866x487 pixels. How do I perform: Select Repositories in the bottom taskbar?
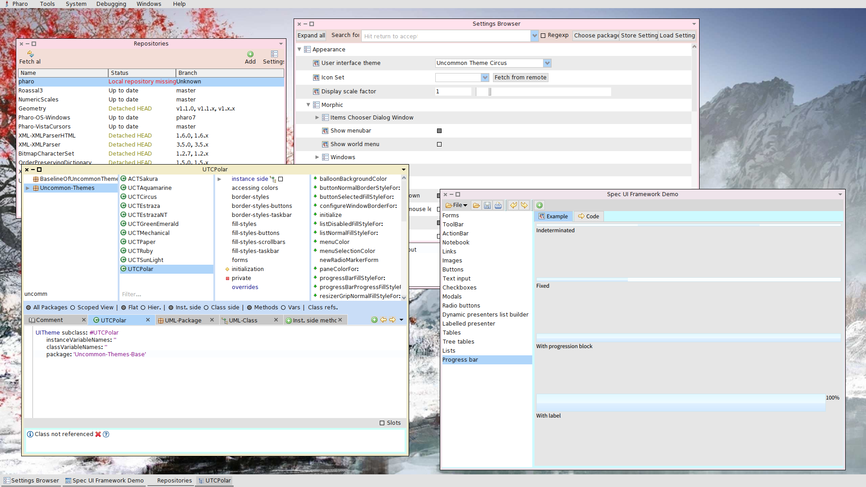[174, 481]
